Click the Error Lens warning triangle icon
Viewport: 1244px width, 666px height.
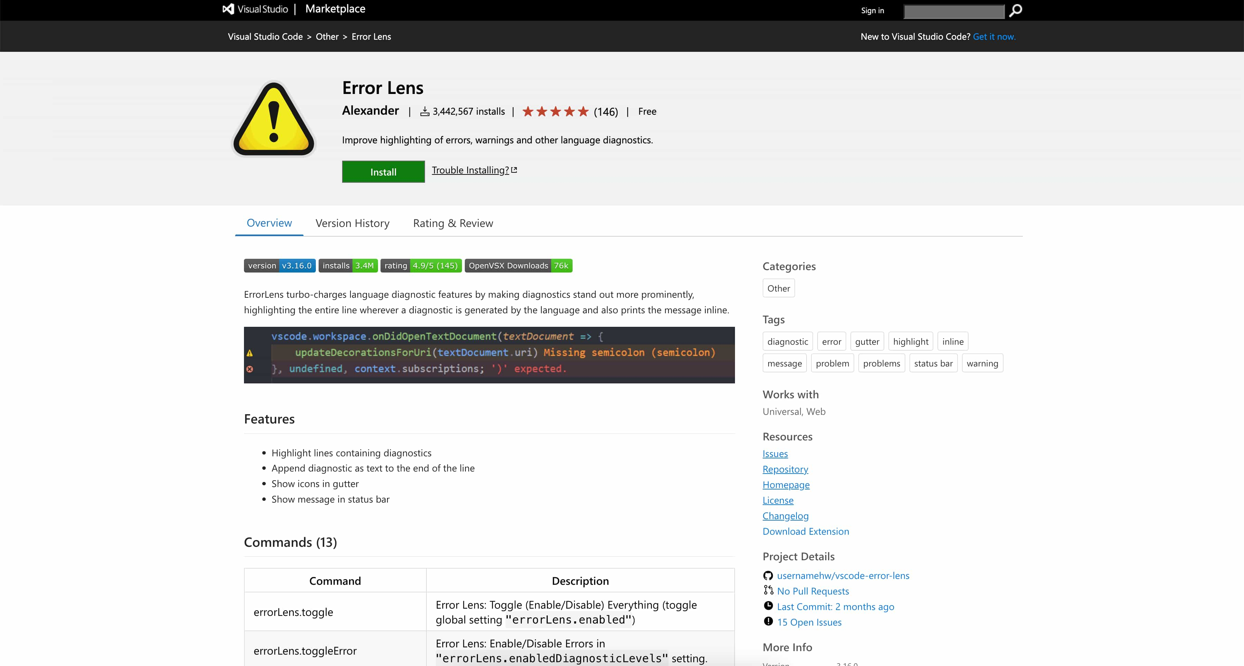tap(274, 119)
